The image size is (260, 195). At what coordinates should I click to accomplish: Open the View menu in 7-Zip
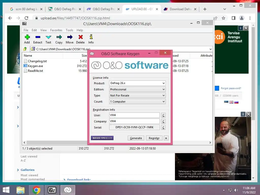[x=43, y=30]
